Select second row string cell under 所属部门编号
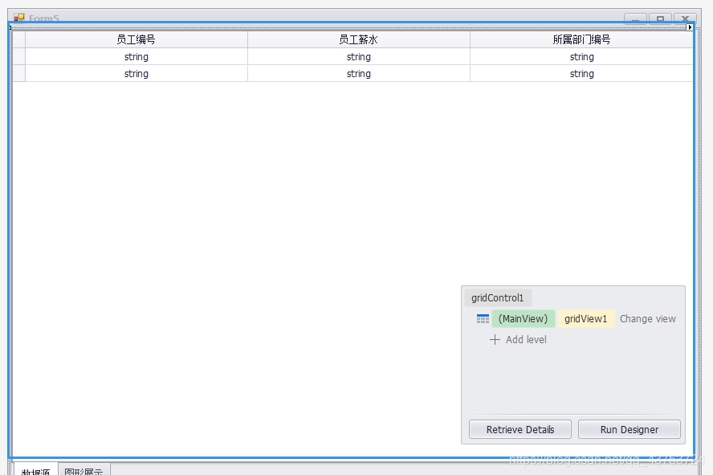The height and width of the screenshot is (475, 713). tap(581, 74)
